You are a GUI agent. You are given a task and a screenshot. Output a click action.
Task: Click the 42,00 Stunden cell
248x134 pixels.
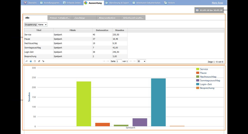pos(120,48)
